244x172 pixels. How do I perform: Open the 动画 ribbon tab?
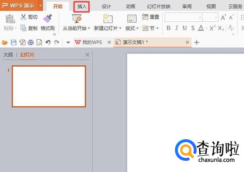130,6
